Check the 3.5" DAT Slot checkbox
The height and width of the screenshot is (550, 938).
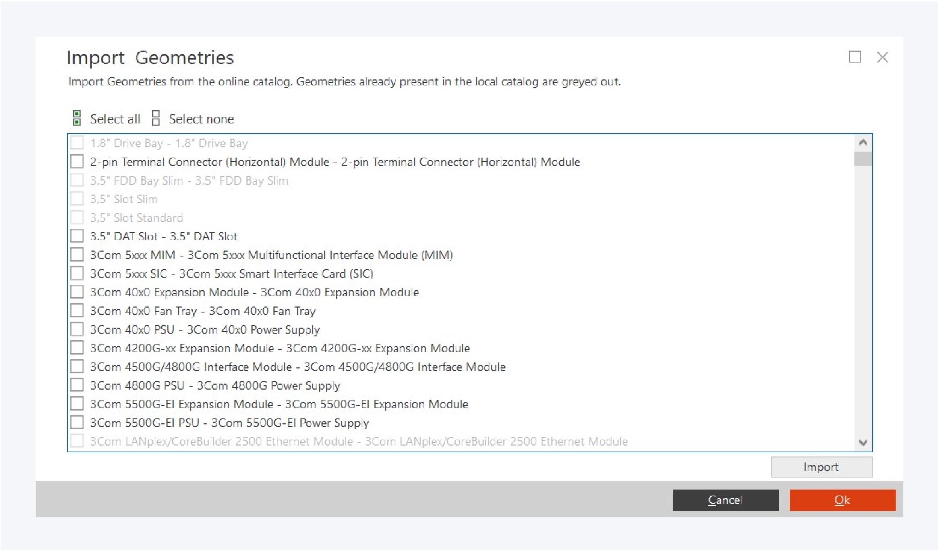[77, 236]
